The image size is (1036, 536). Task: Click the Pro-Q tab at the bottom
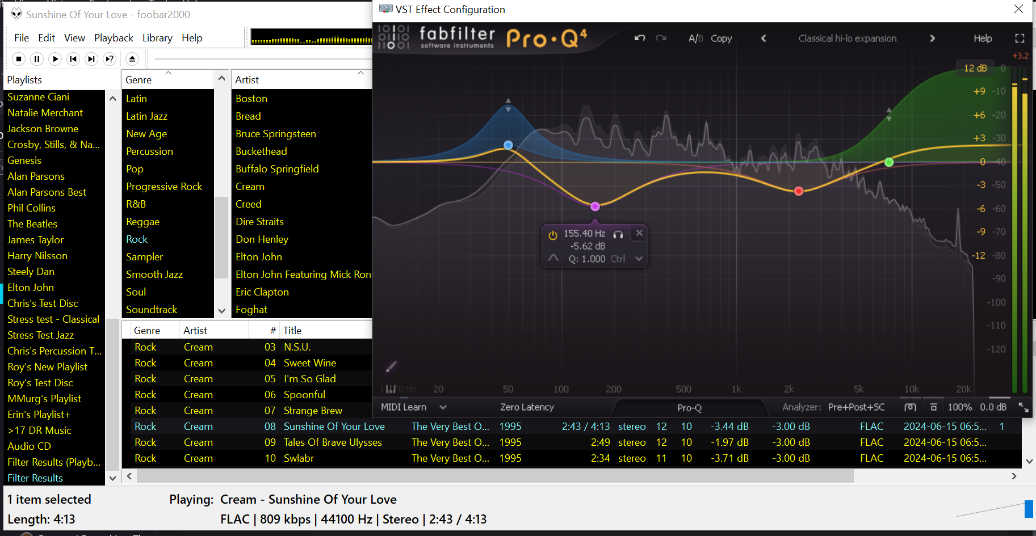689,407
